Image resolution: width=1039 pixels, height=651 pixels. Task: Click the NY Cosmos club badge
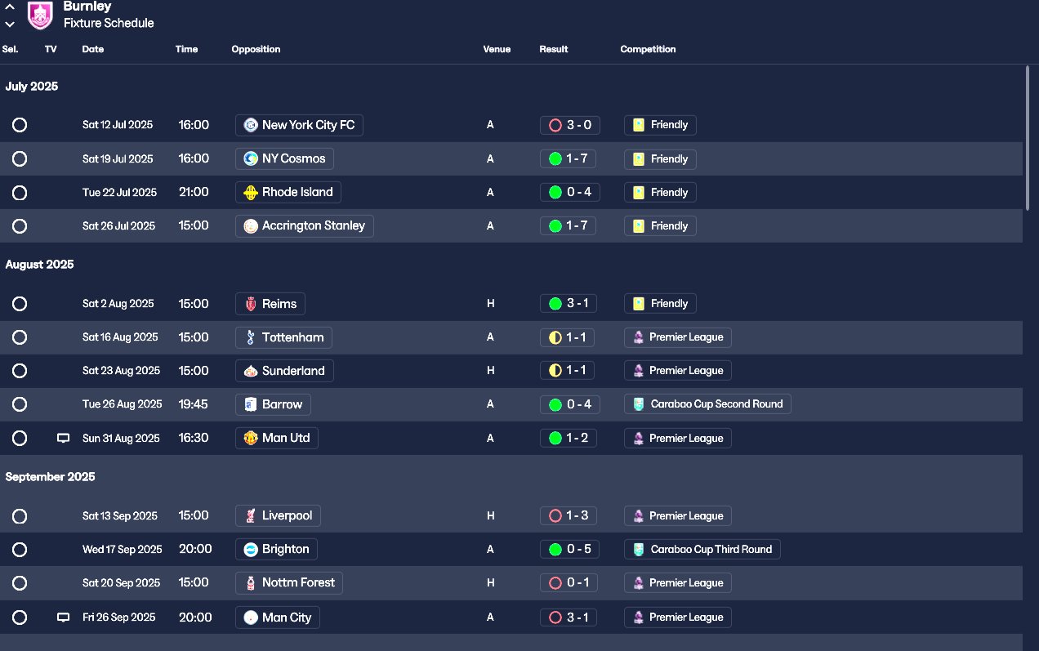click(x=251, y=158)
